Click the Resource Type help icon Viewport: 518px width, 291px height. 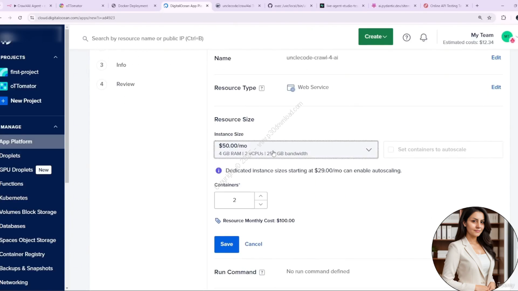click(x=261, y=88)
